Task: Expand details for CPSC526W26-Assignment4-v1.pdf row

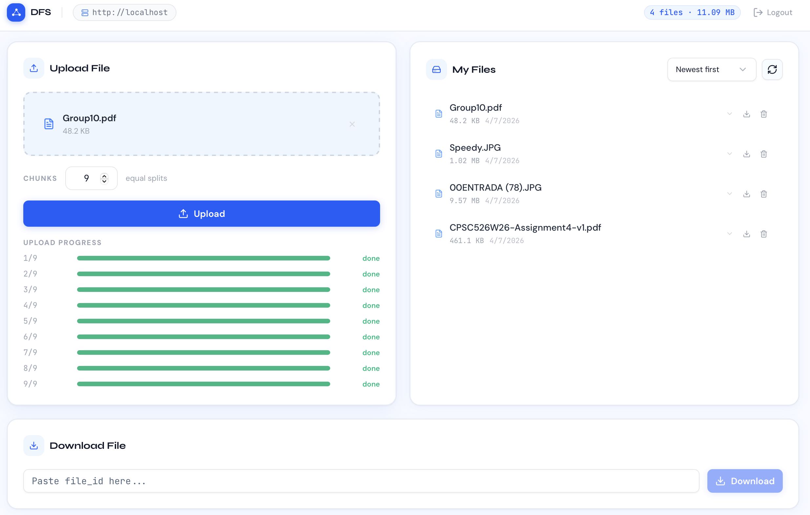Action: [729, 234]
